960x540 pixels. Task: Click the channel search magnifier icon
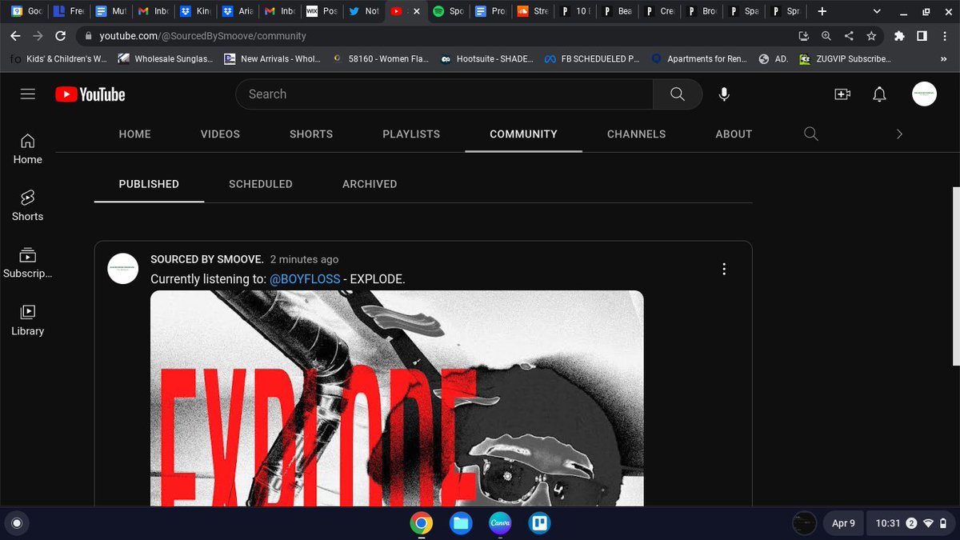[811, 134]
